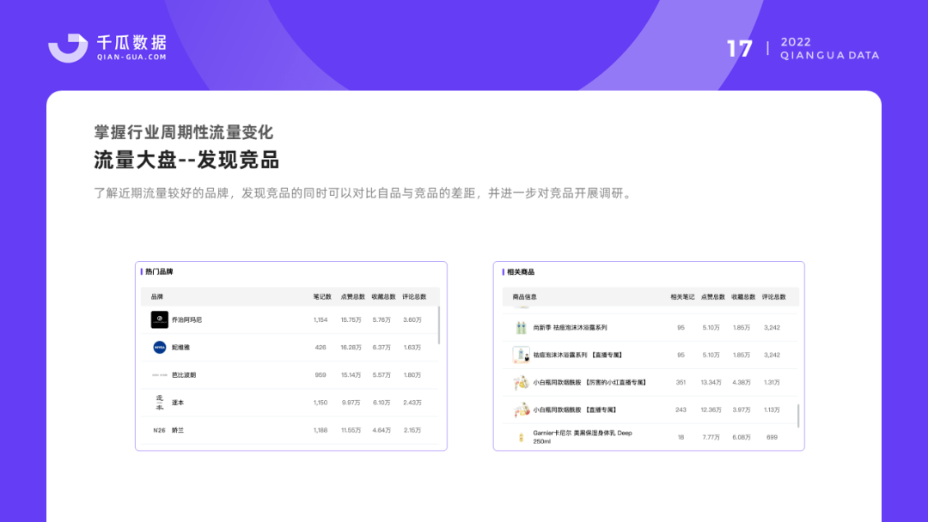Select the 相关商品 panel title

click(x=523, y=271)
